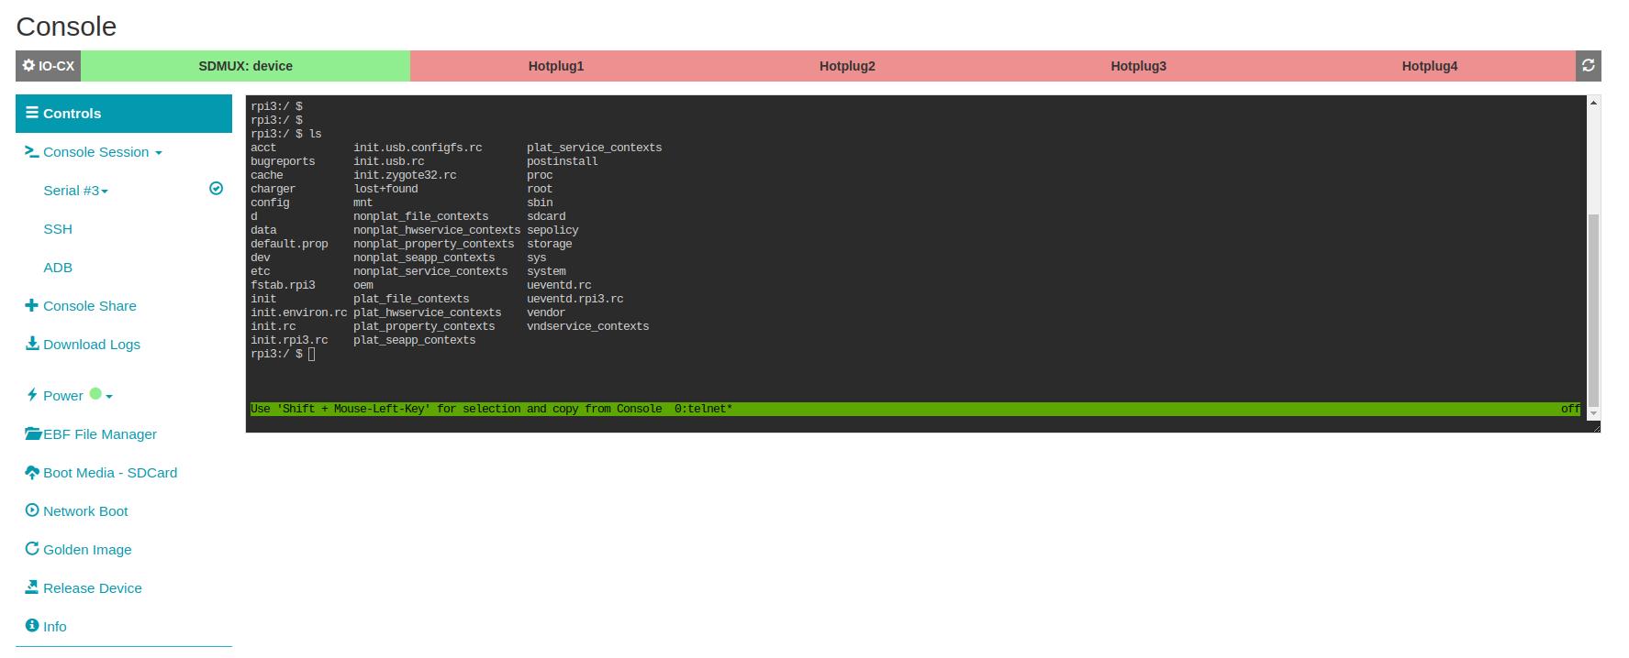Click the terminal resize handle corner
Screen dimensions: 1629x658
pos(1596,427)
